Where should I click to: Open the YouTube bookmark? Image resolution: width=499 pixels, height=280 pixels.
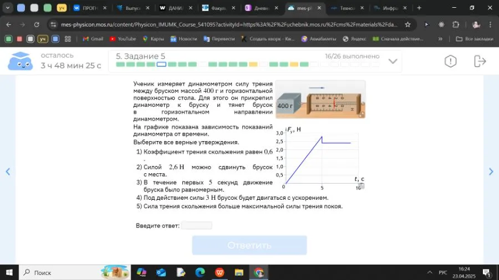click(123, 39)
